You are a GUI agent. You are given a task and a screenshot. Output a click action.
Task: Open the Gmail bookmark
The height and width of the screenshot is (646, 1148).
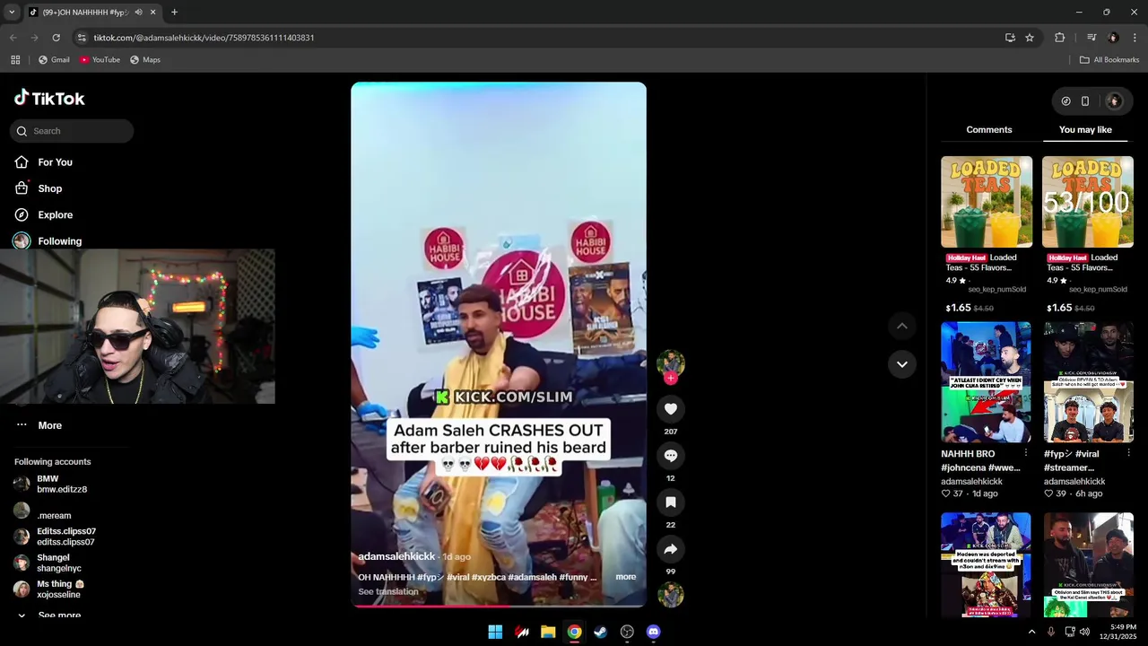click(53, 60)
